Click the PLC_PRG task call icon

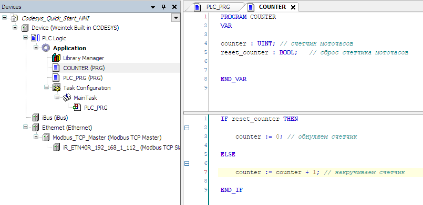77,108
